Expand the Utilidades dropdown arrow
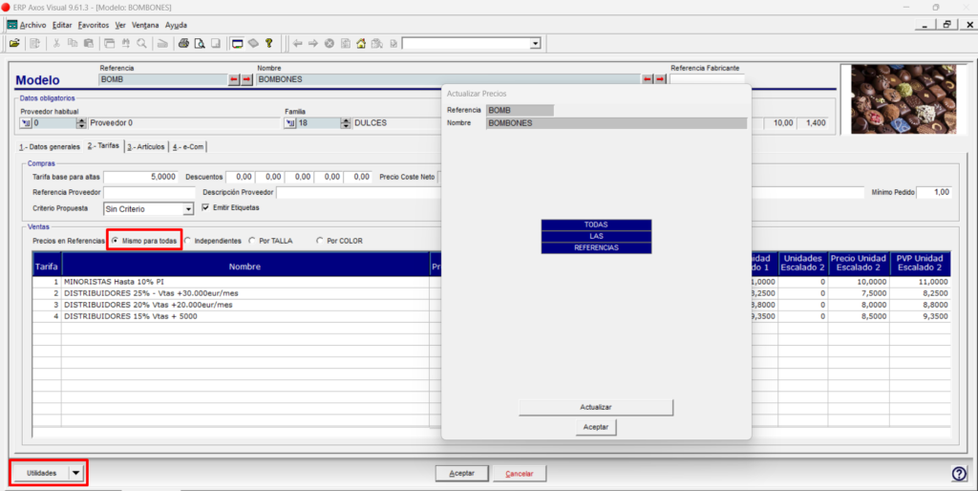 click(76, 473)
